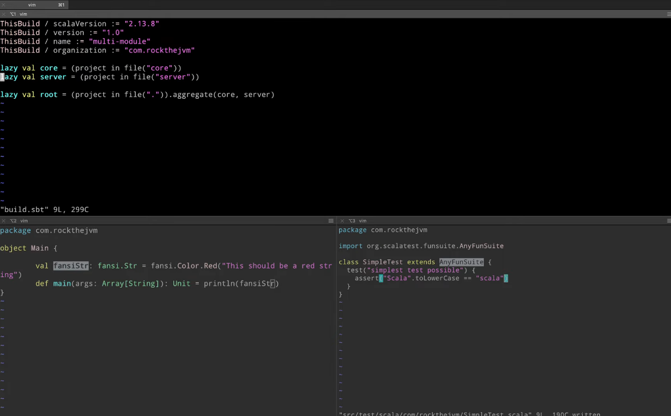Click the org.scalatest.funsuite.AnyFunSuite import
The image size is (671, 416).
[x=435, y=246]
